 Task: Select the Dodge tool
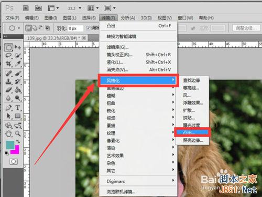(18, 98)
